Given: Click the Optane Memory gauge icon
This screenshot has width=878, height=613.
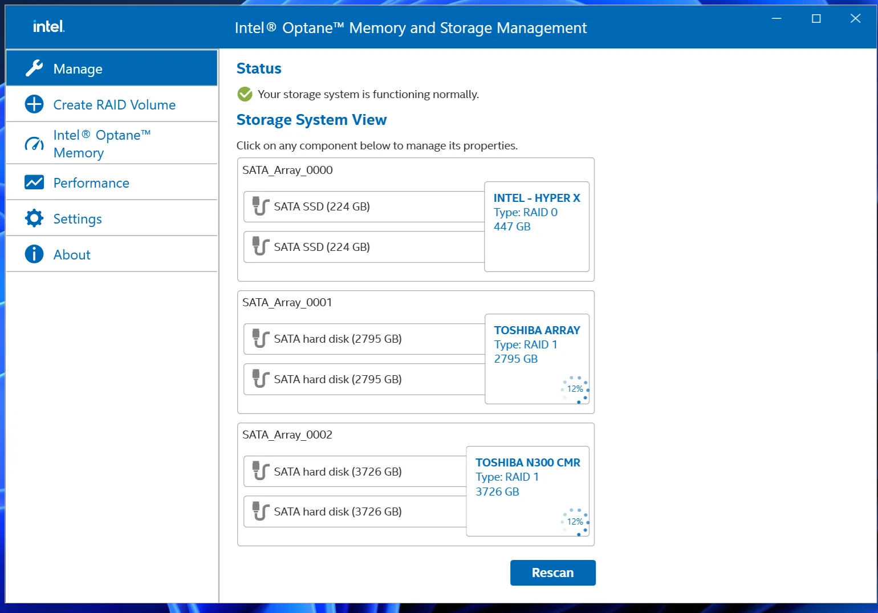Looking at the screenshot, I should [34, 143].
